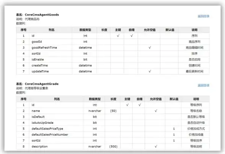Click the 商品序列 description of goodId
This screenshot has width=225, height=154.
pos(194,42)
